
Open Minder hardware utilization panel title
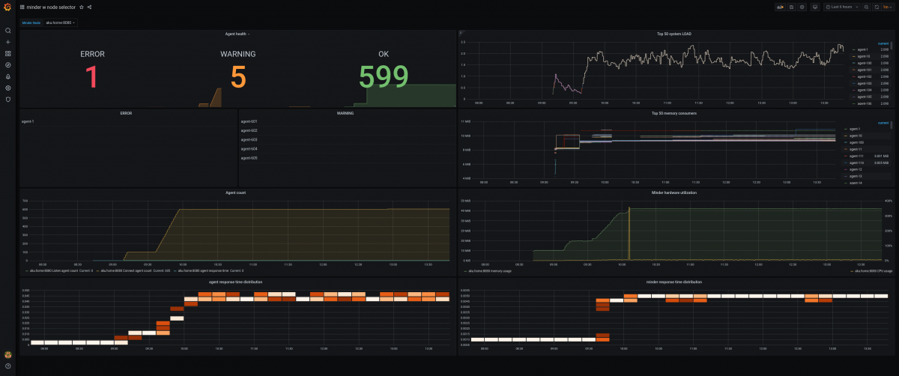tap(674, 192)
